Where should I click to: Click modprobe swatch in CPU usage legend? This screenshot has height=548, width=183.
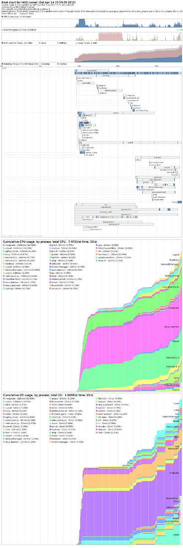click(x=4, y=246)
